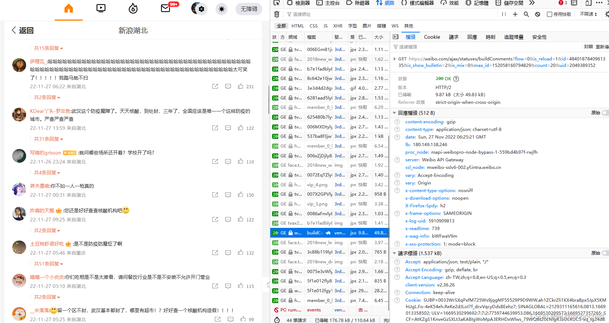This screenshot has height=323, width=609.
Task: Switch to the 效能 performance panel
Action: [x=450, y=3]
